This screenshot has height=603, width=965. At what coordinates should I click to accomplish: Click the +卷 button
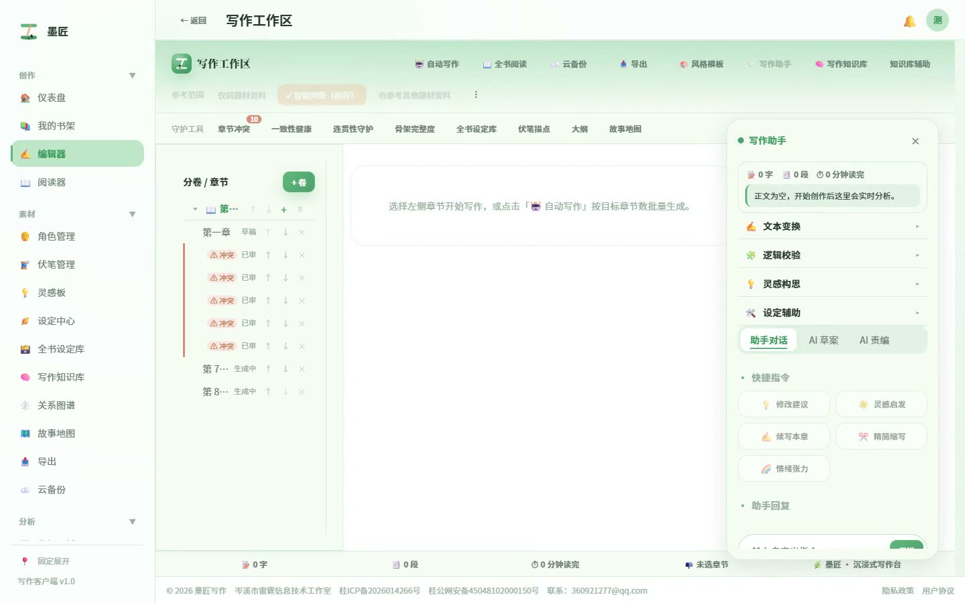coord(299,182)
